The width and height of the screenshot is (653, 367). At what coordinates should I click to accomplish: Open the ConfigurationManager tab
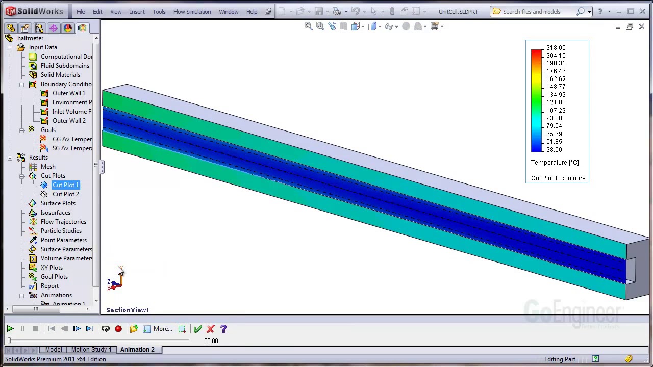point(39,28)
